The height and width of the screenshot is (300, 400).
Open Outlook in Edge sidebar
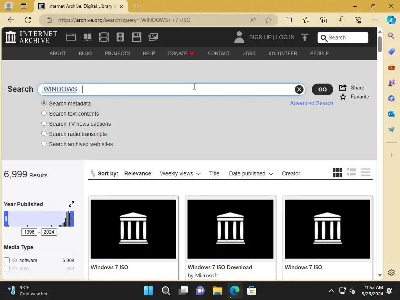point(391,114)
